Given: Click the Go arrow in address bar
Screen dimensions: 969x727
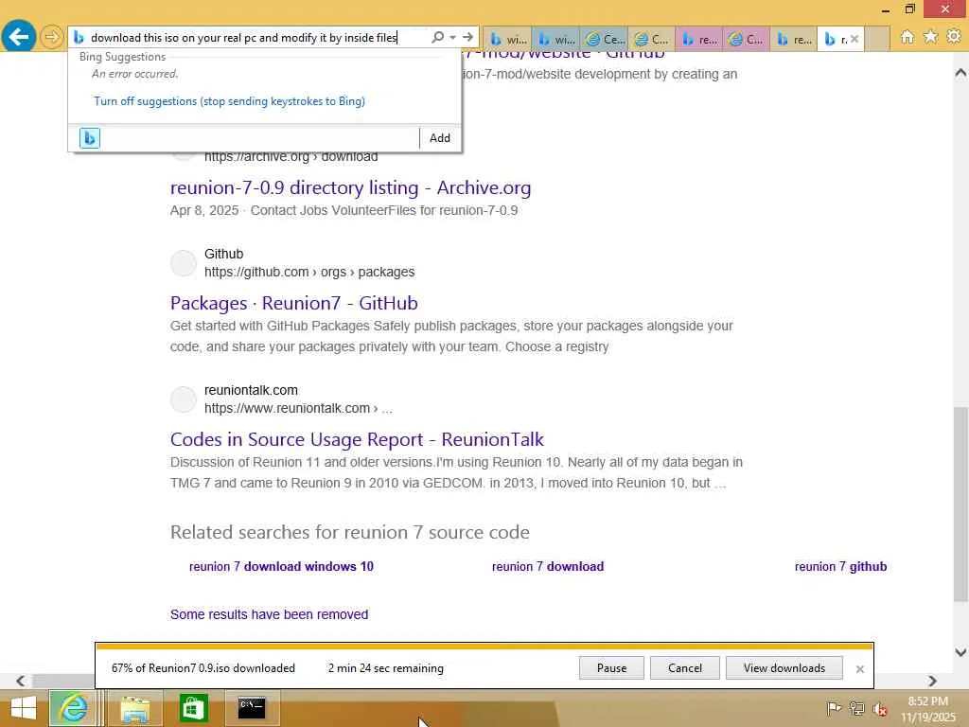Looking at the screenshot, I should (x=467, y=37).
